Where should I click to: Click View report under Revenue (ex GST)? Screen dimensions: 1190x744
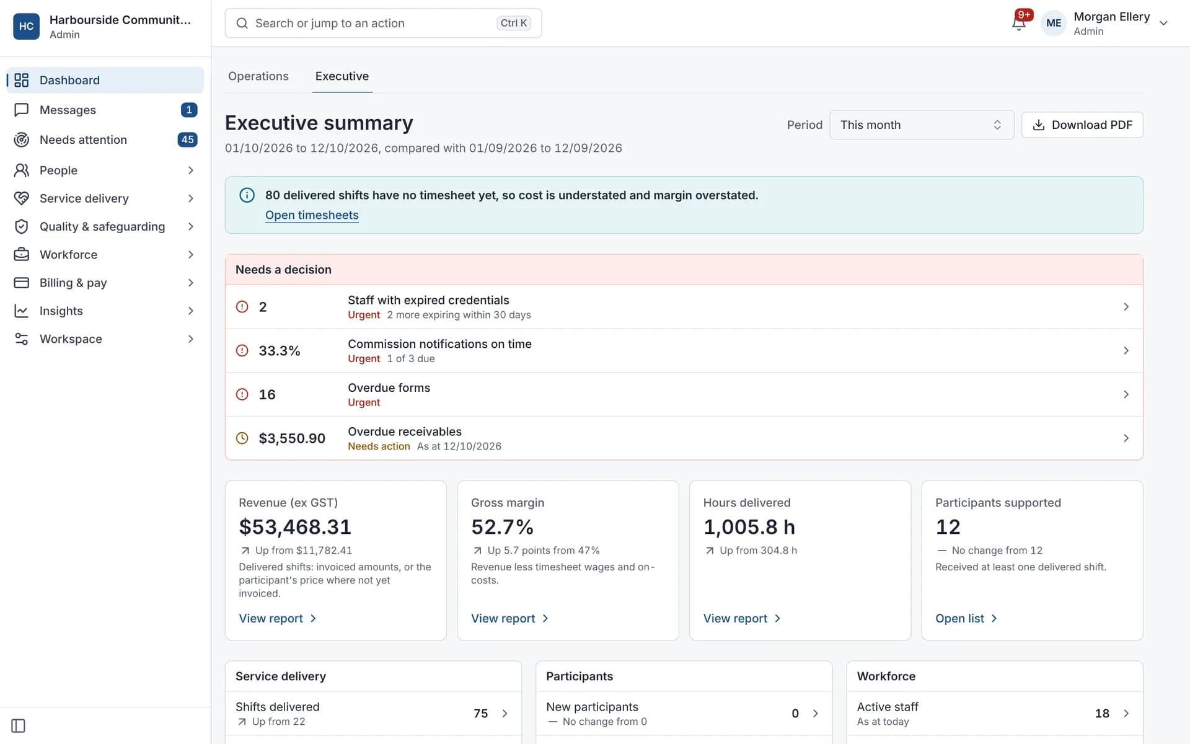tap(278, 618)
